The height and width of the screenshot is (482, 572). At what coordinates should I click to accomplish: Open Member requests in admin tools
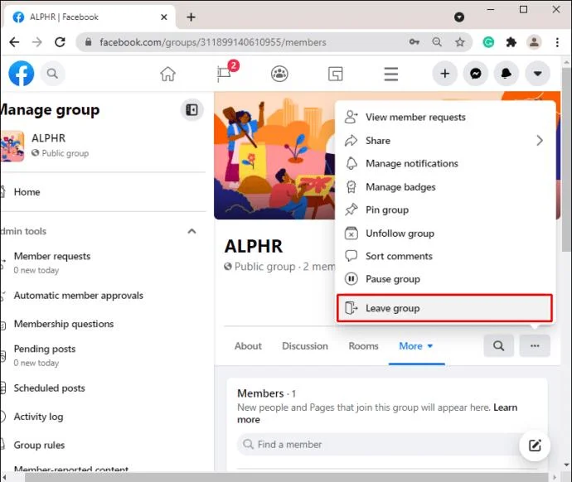tap(52, 263)
